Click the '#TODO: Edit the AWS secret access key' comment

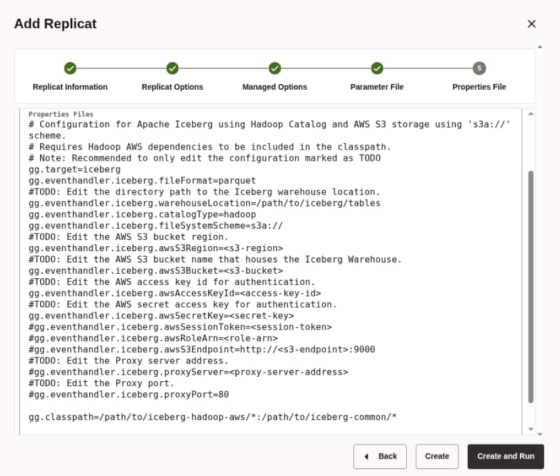click(x=183, y=305)
